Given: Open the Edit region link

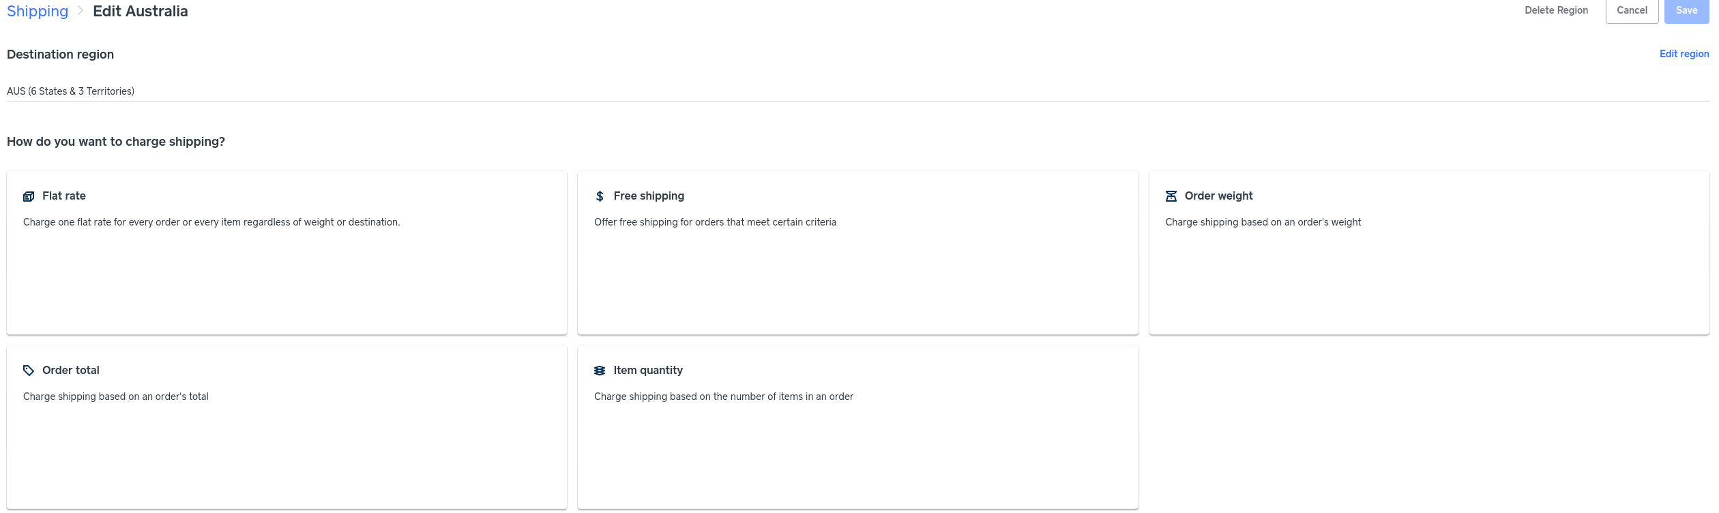Looking at the screenshot, I should [1684, 54].
